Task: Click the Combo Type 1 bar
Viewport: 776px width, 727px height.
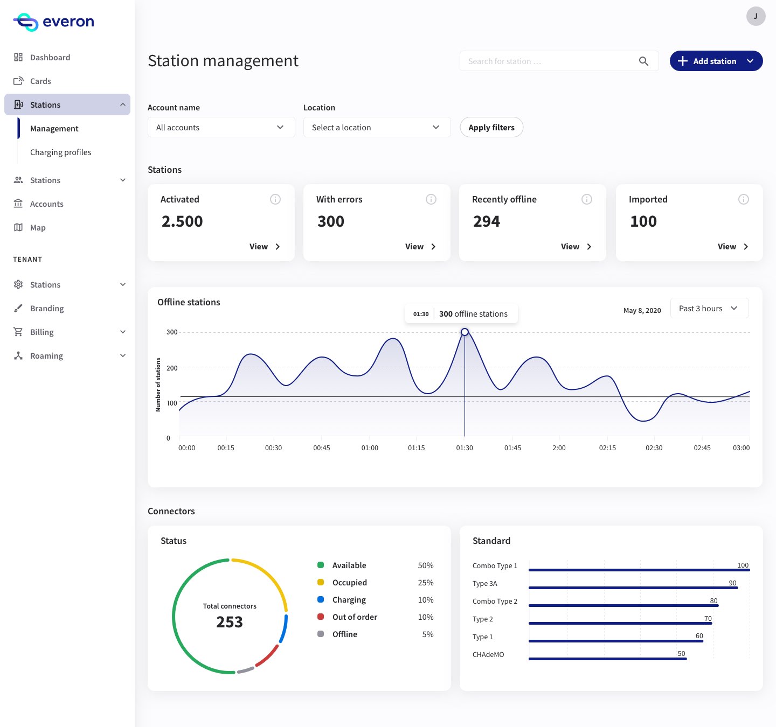Action: pos(639,570)
